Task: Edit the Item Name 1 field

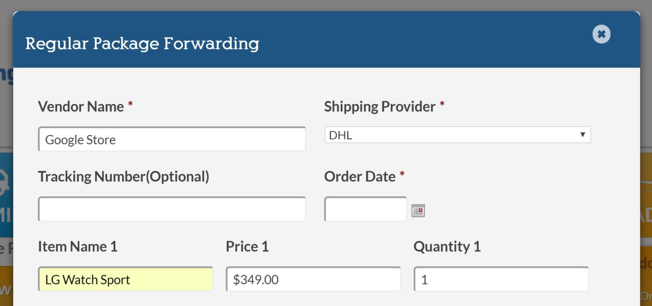Action: [x=125, y=280]
